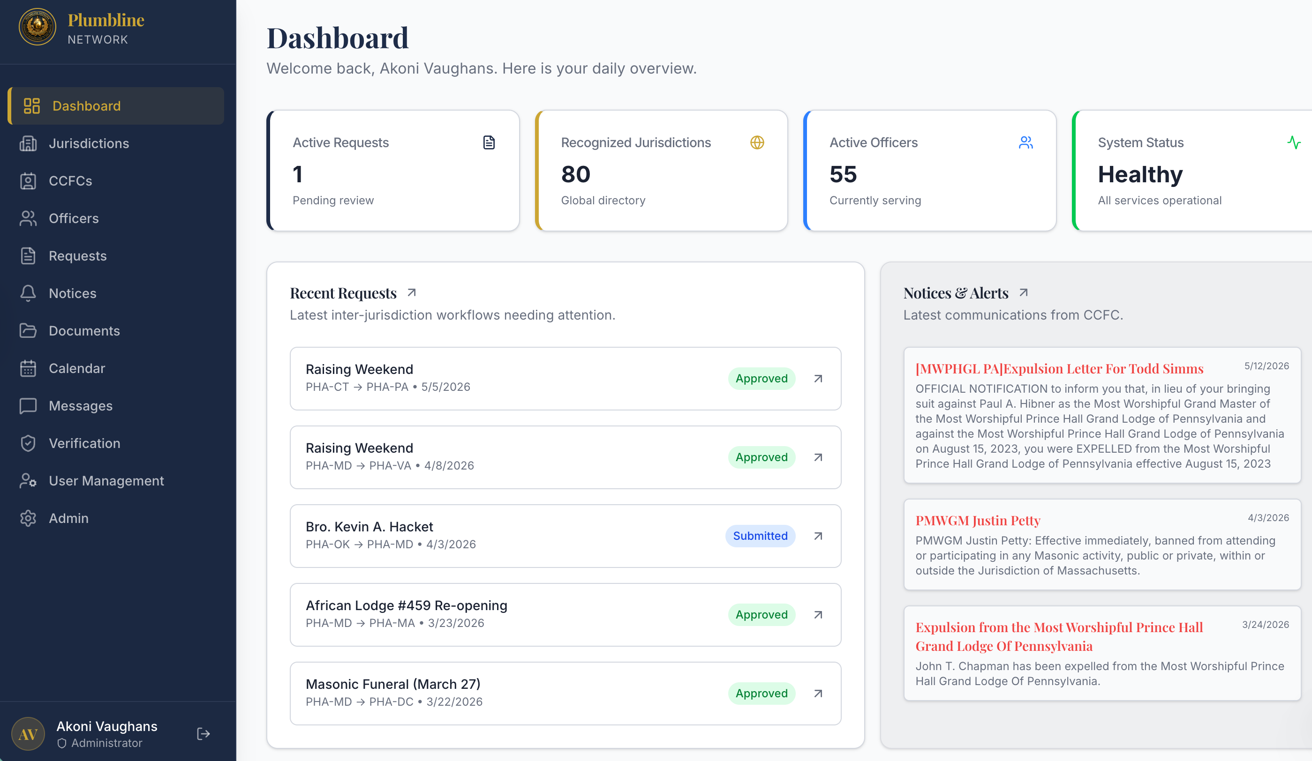Select the Active Requests stat card

click(393, 171)
